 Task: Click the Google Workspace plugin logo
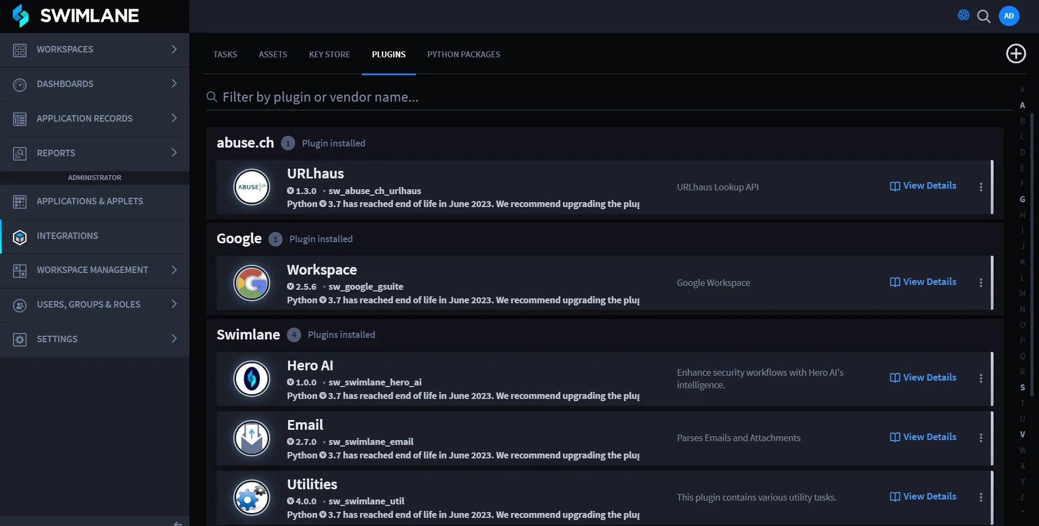pos(252,283)
